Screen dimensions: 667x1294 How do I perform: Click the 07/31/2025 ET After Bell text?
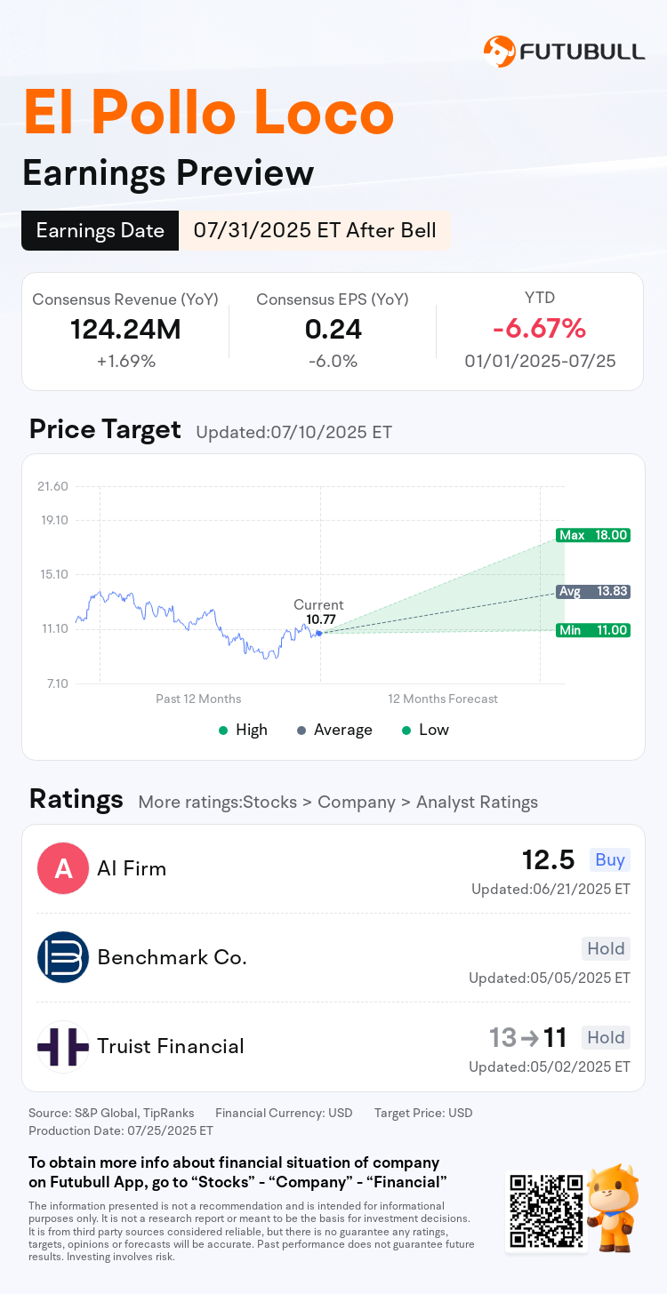(x=315, y=231)
